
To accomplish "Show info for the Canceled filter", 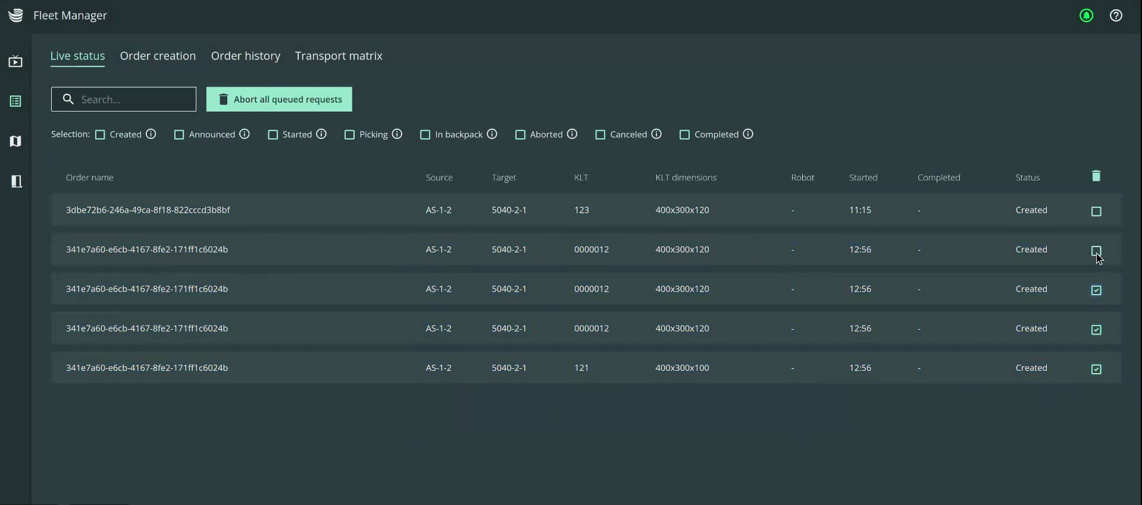I will pyautogui.click(x=656, y=134).
